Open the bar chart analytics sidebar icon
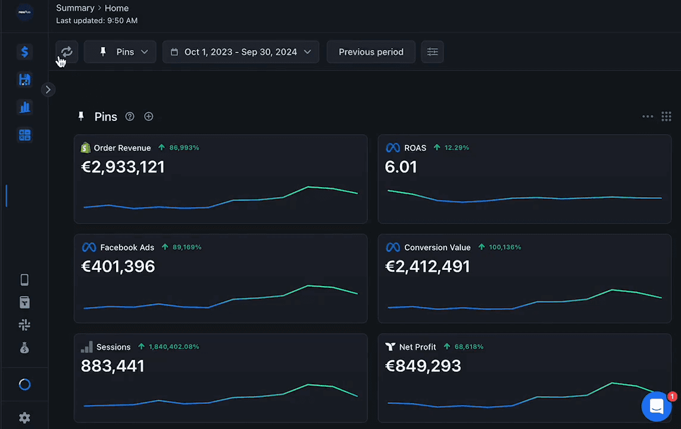This screenshot has height=429, width=681. click(25, 107)
